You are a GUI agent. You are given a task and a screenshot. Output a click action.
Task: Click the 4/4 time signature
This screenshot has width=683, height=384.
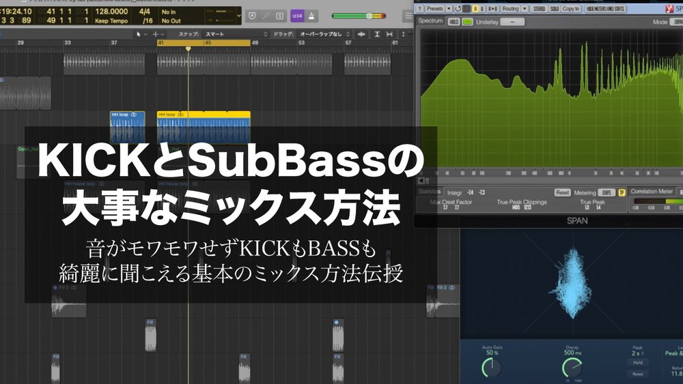coord(145,12)
